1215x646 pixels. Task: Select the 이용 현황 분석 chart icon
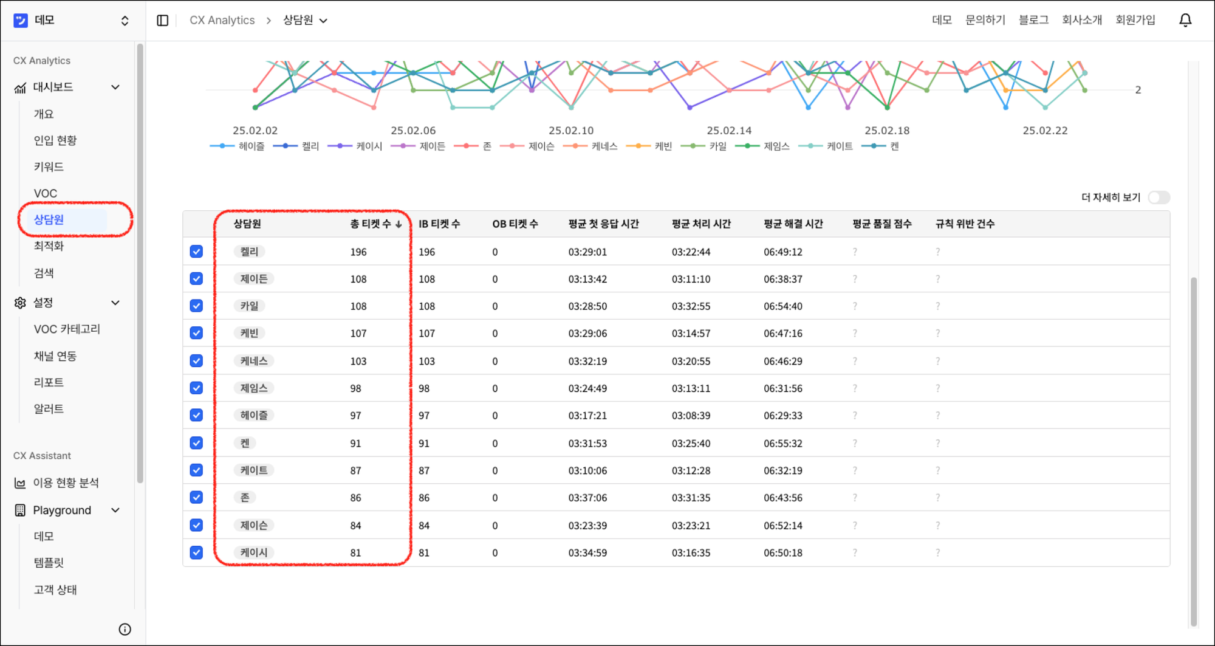19,483
